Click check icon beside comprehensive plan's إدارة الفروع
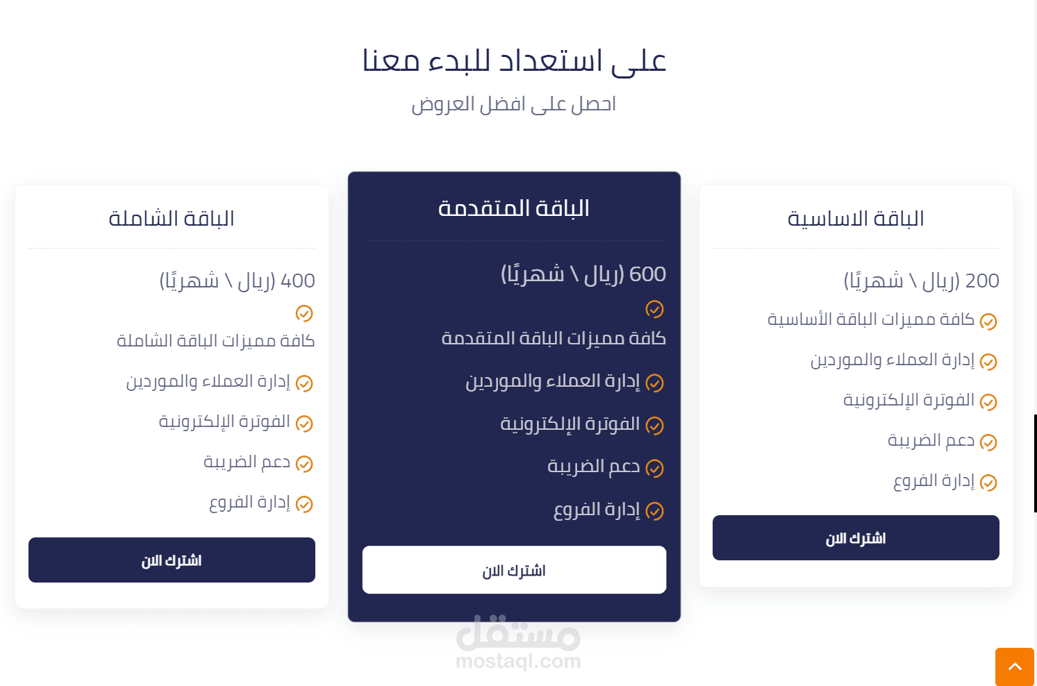 coord(304,504)
